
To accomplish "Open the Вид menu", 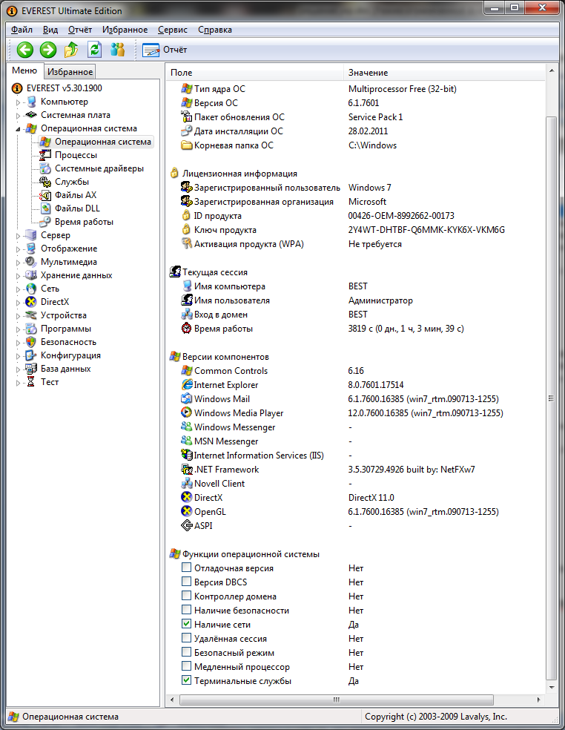I will point(50,30).
